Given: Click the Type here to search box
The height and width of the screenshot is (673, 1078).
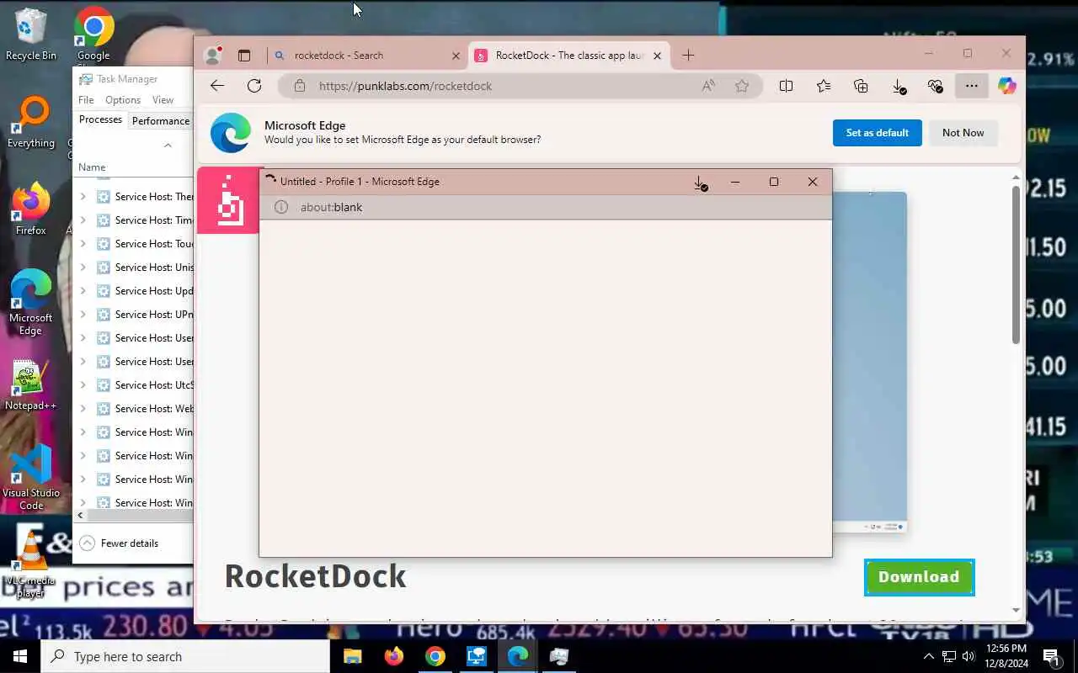Looking at the screenshot, I should 185,656.
